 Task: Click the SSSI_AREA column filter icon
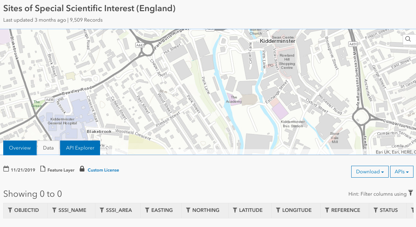[102, 210]
